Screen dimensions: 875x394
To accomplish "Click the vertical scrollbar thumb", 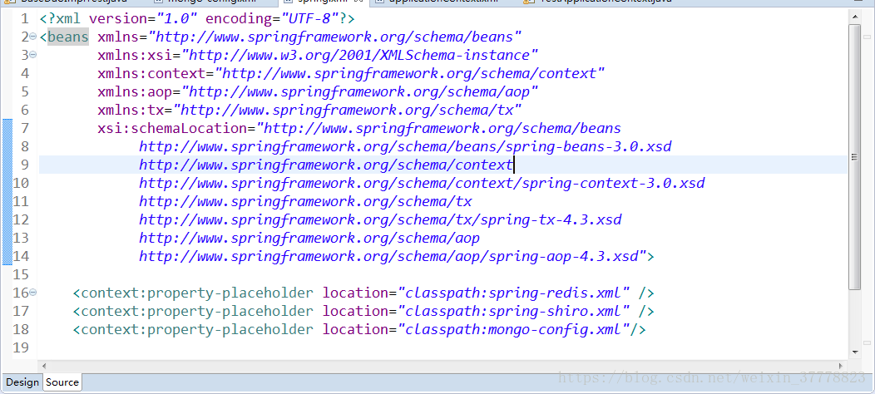I will (x=855, y=157).
